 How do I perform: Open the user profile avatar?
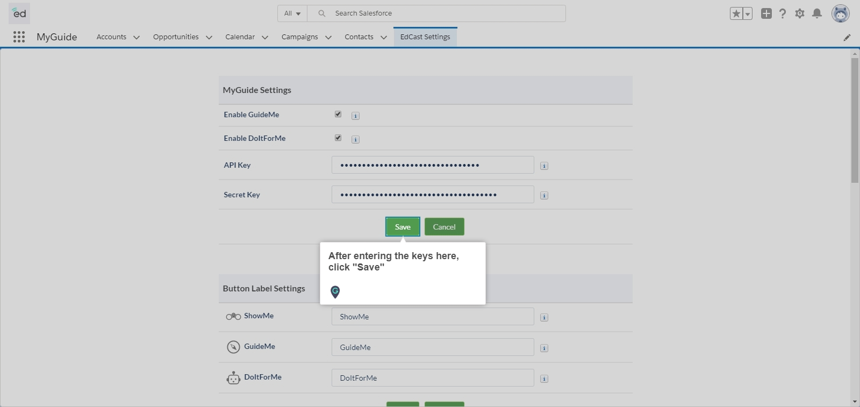(841, 13)
